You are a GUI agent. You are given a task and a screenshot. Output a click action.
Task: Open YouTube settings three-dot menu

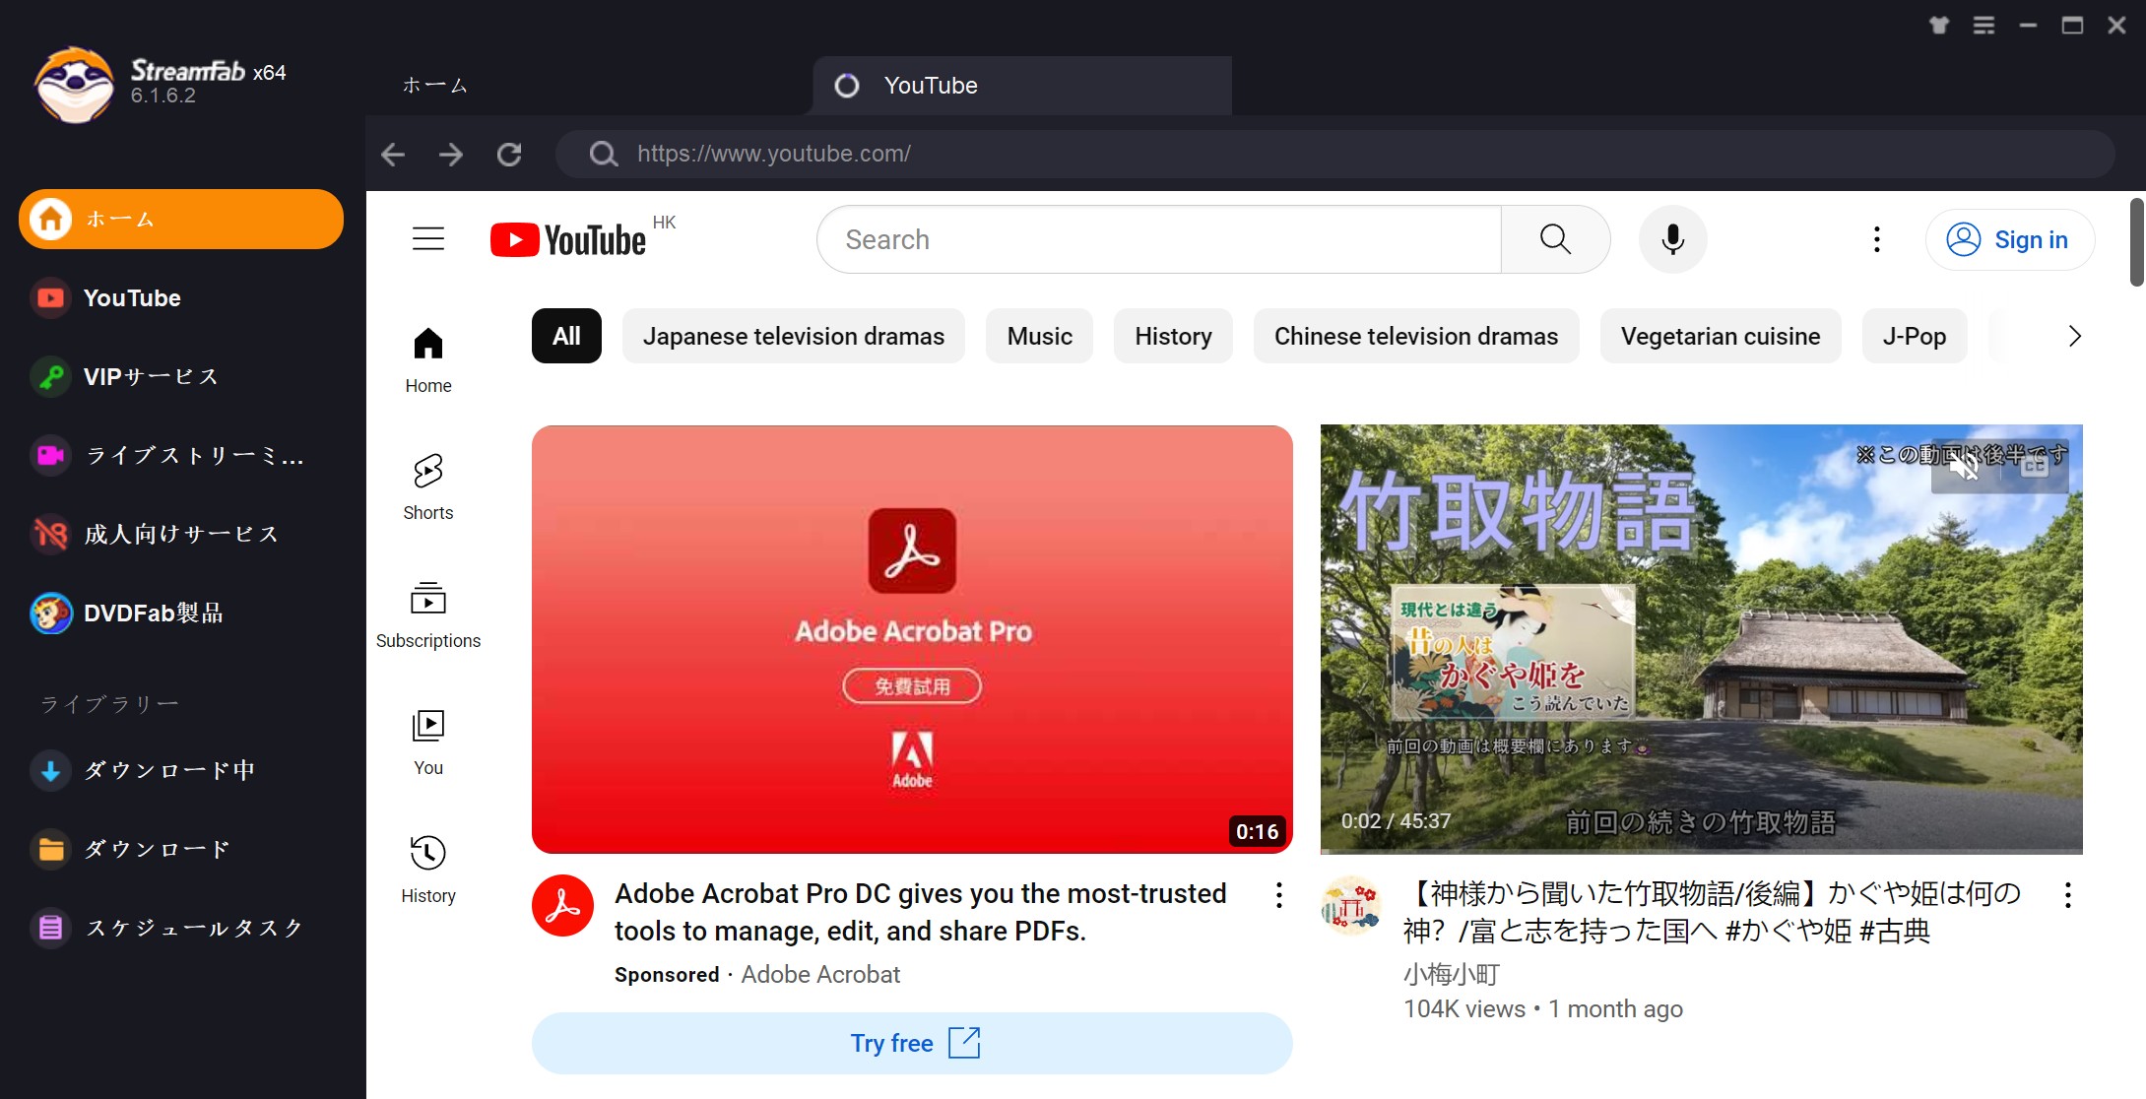pyautogui.click(x=1877, y=239)
